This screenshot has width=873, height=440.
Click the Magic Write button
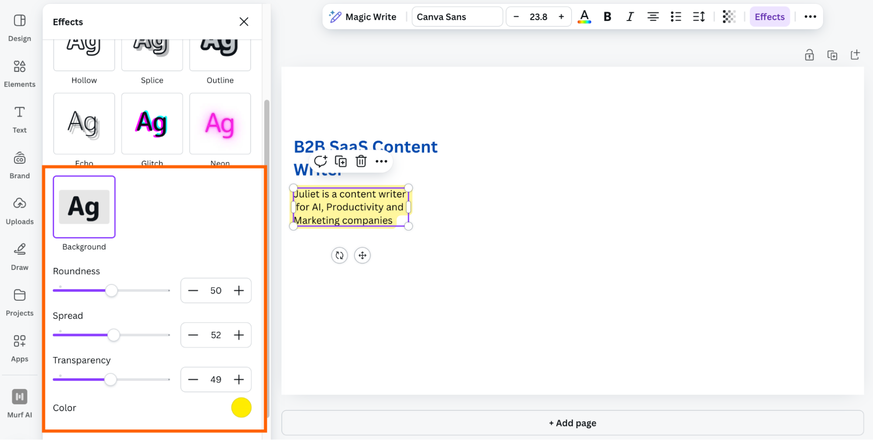click(363, 17)
